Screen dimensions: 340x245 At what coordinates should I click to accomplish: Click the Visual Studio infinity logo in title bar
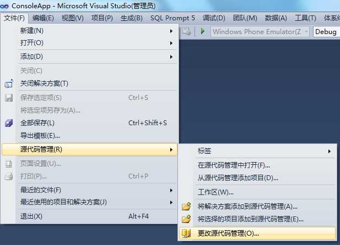(4, 6)
